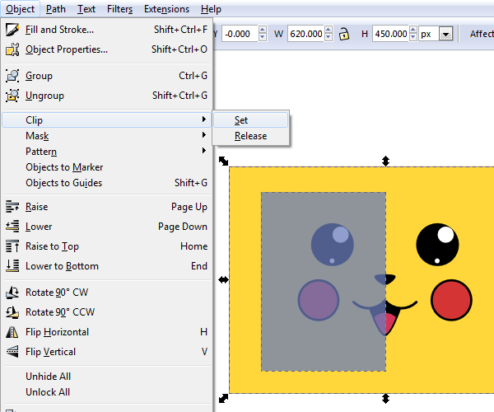Viewport: 494px width, 412px height.
Task: Click the W width input field
Action: pyautogui.click(x=306, y=34)
